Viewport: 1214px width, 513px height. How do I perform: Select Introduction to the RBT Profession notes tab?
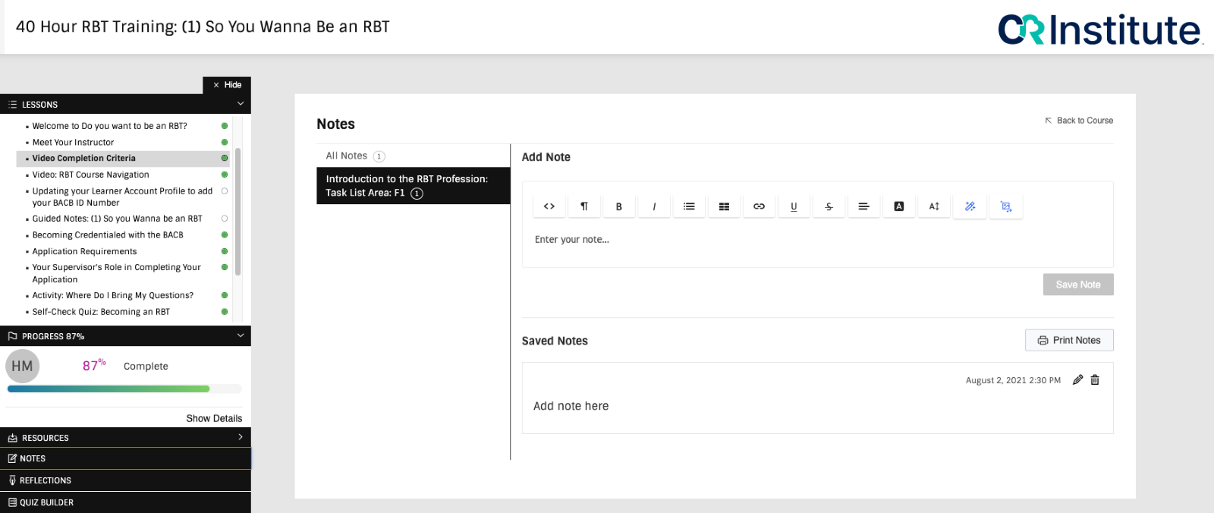413,186
